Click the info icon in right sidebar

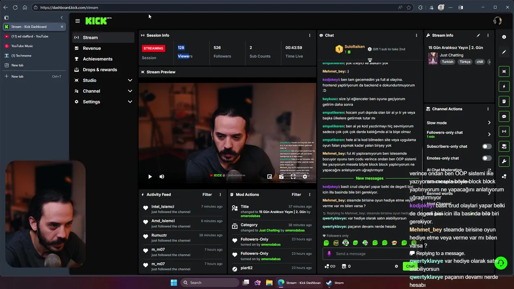[504, 37]
